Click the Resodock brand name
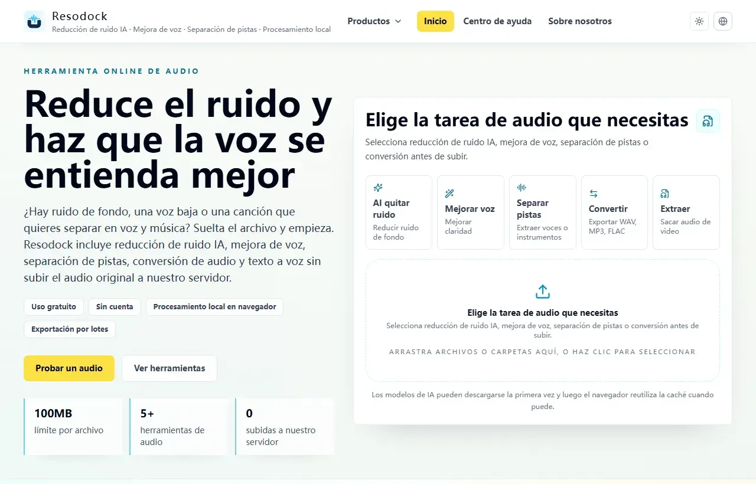Screen dimensions: 756x484 point(80,16)
